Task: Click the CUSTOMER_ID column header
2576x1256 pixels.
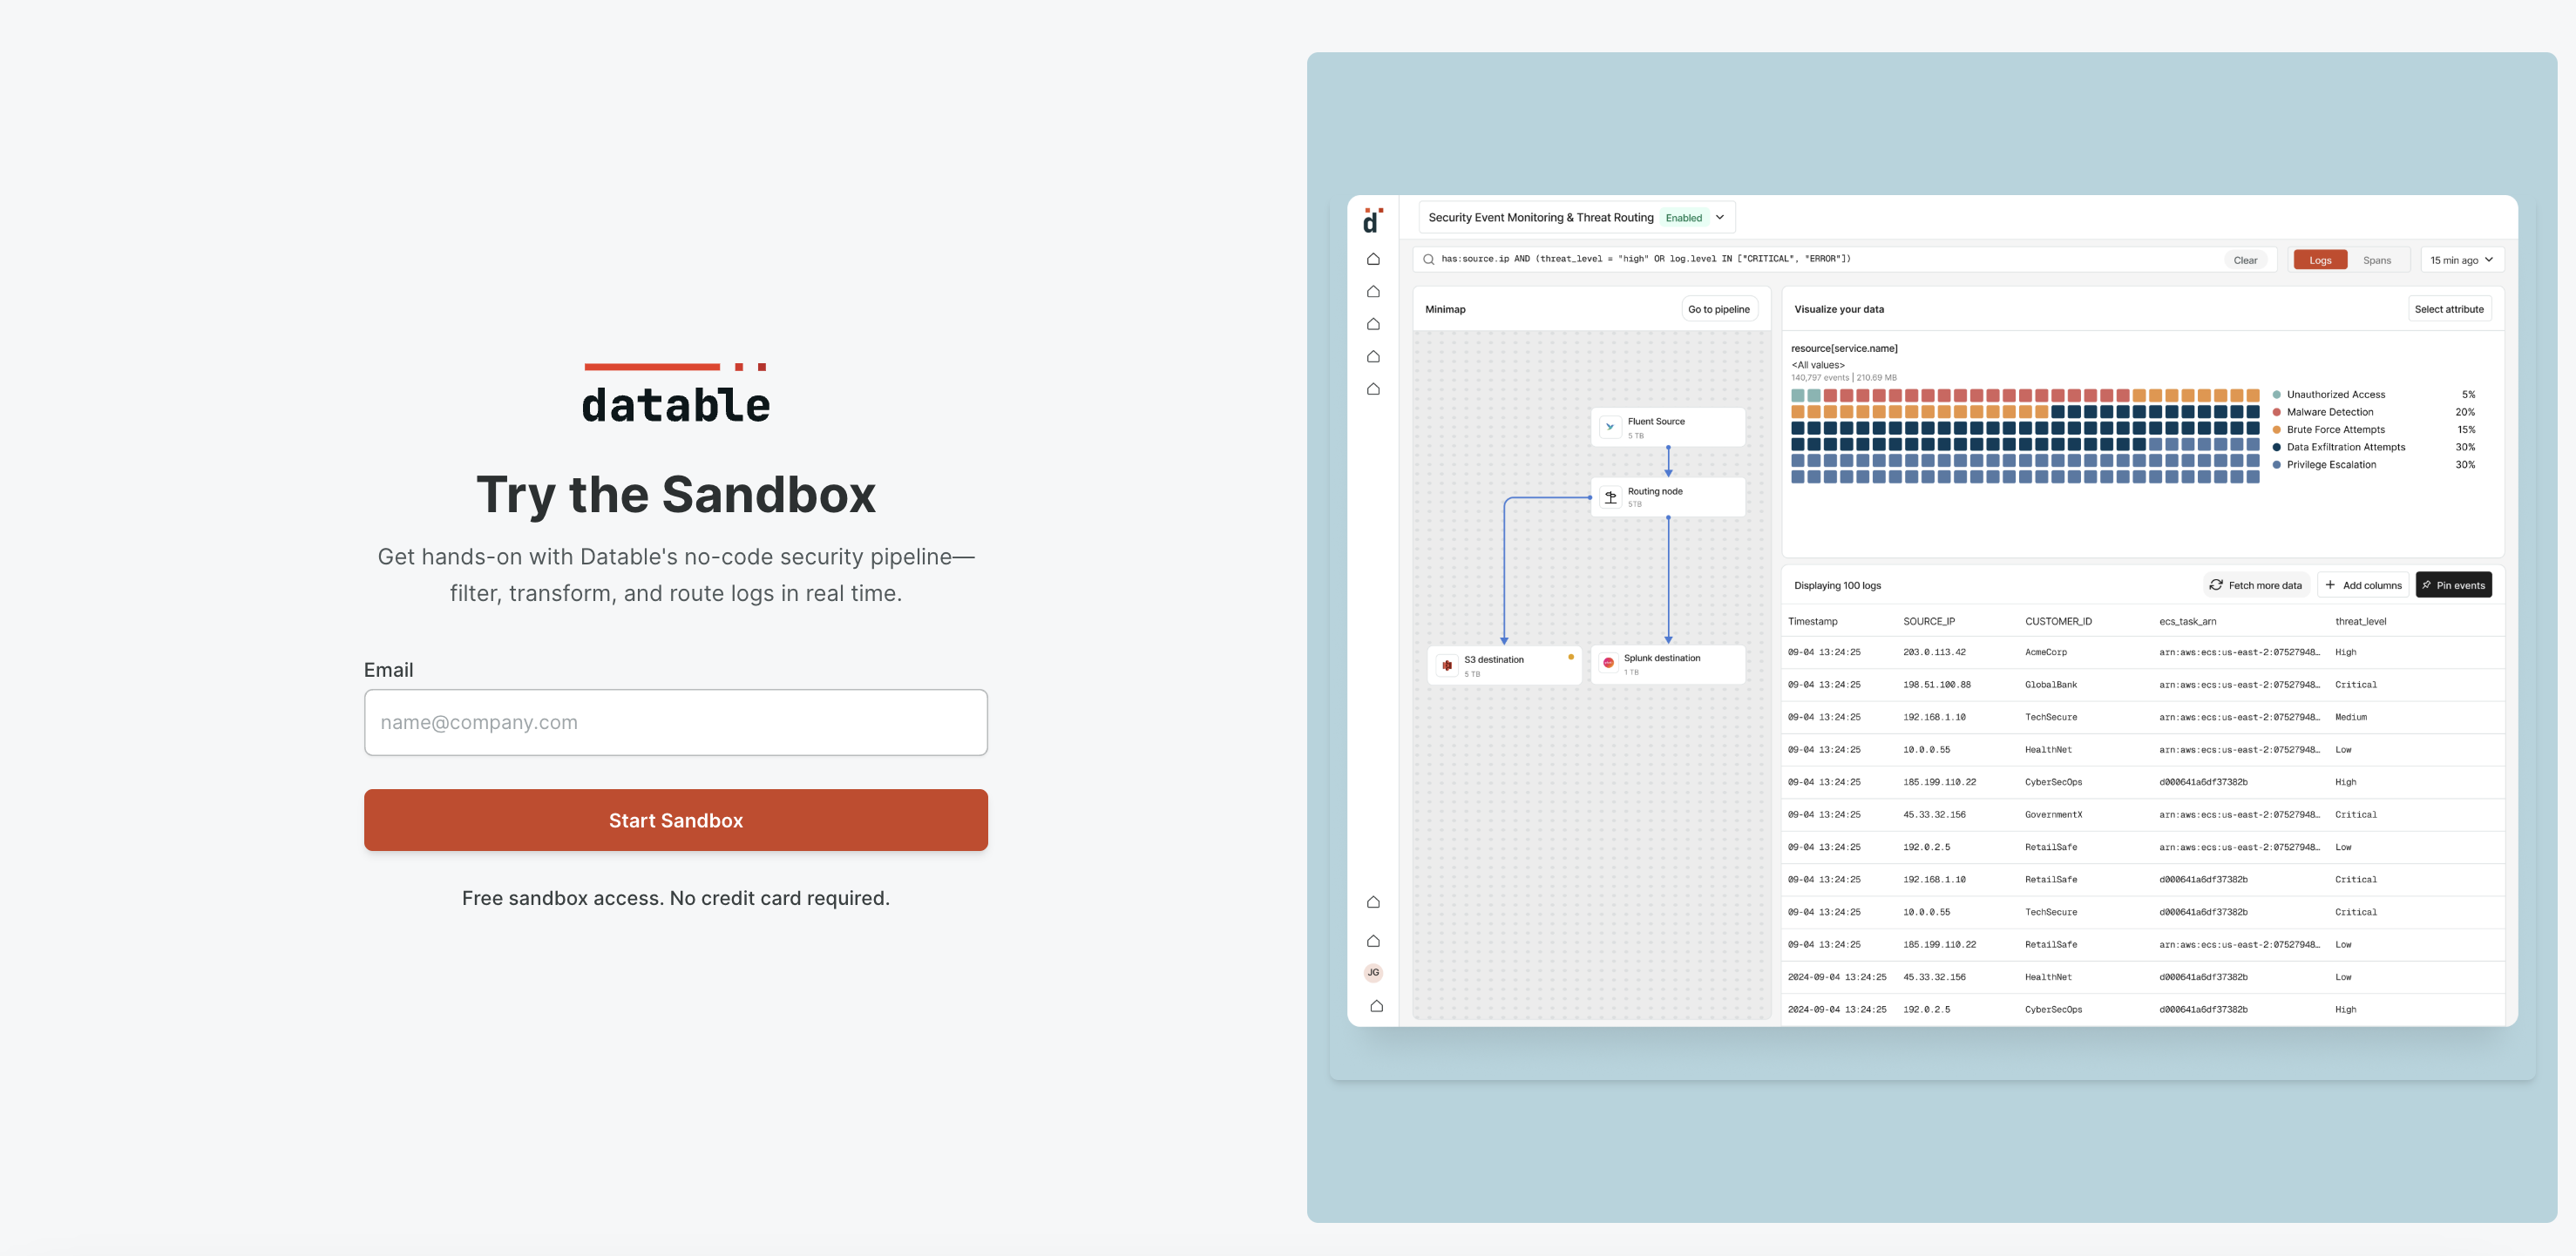Action: pos(2058,622)
